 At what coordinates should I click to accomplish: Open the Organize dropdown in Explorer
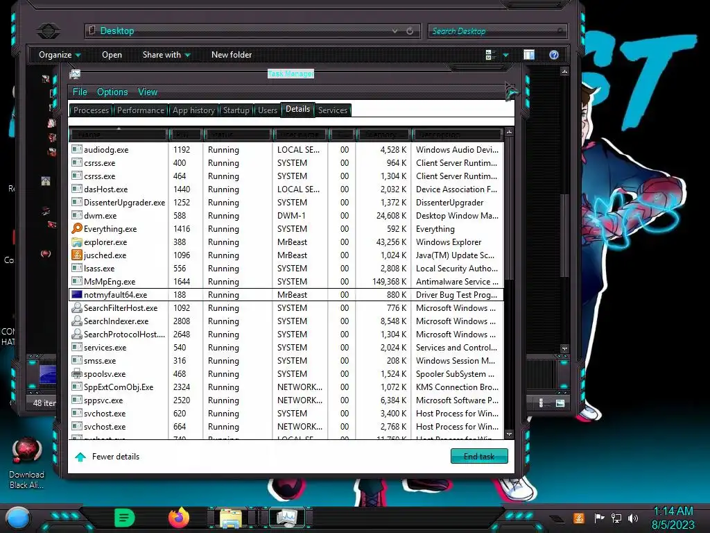click(x=60, y=55)
